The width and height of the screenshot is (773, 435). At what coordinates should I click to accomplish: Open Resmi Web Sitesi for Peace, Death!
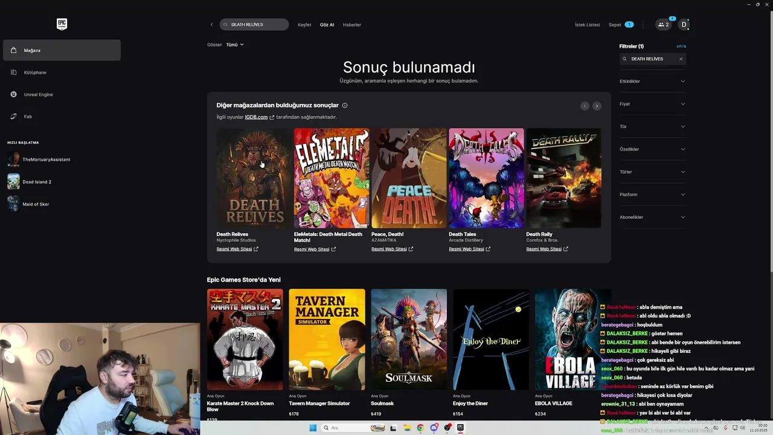pyautogui.click(x=392, y=249)
